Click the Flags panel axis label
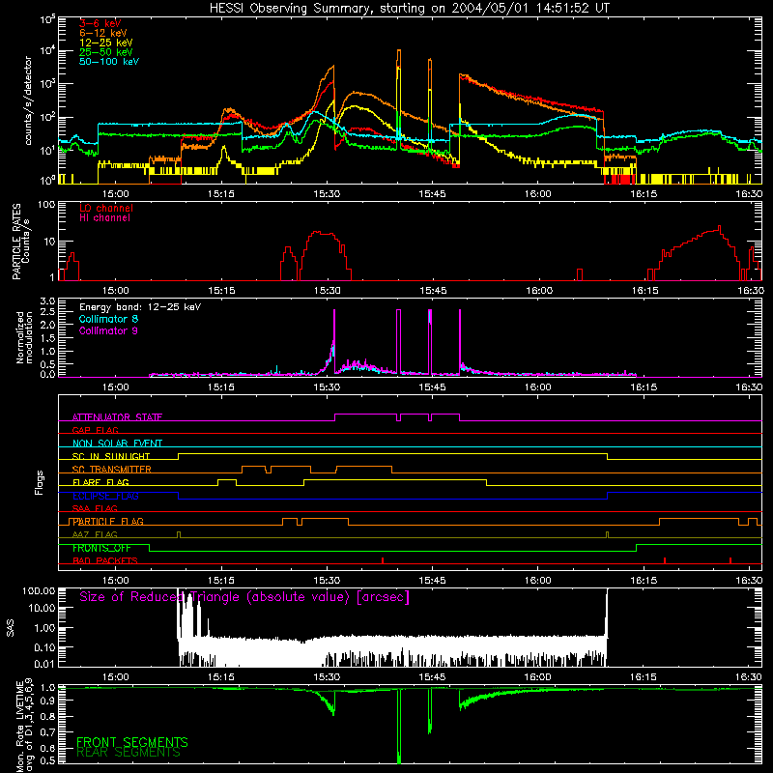 pyautogui.click(x=40, y=482)
